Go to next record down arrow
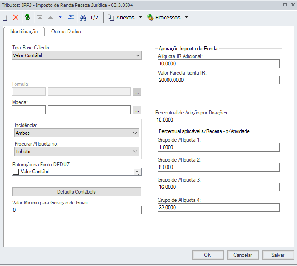 tap(61, 17)
